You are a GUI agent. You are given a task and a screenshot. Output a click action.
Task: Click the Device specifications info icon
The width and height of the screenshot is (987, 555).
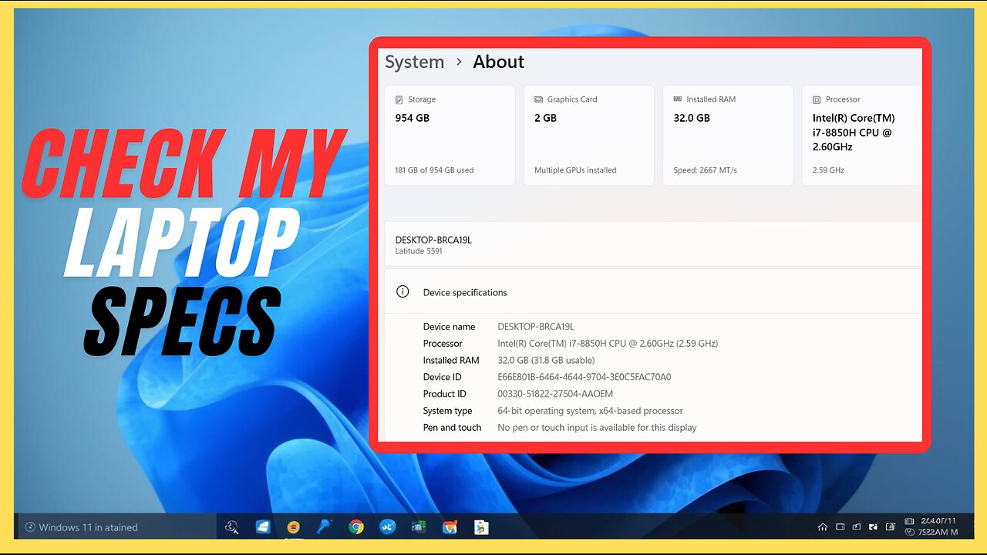point(402,291)
